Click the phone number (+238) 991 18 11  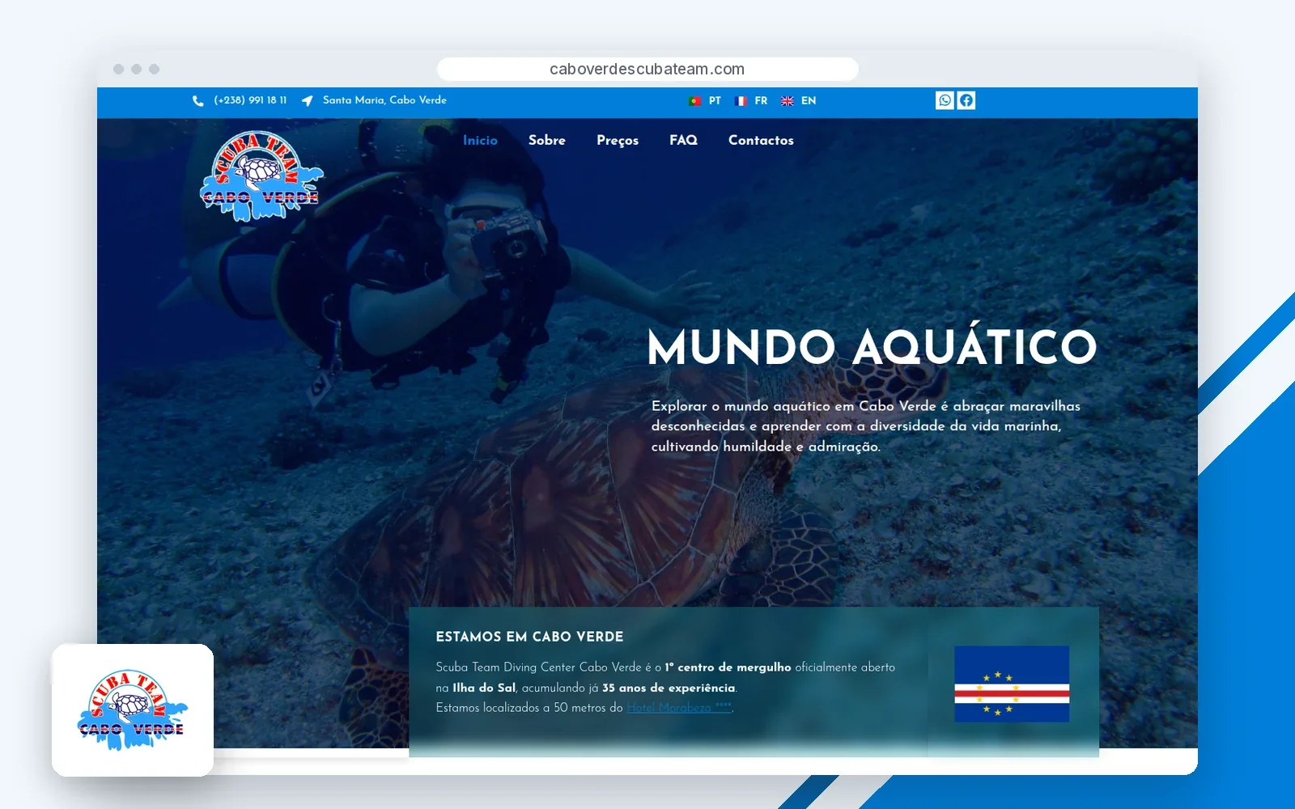point(250,100)
